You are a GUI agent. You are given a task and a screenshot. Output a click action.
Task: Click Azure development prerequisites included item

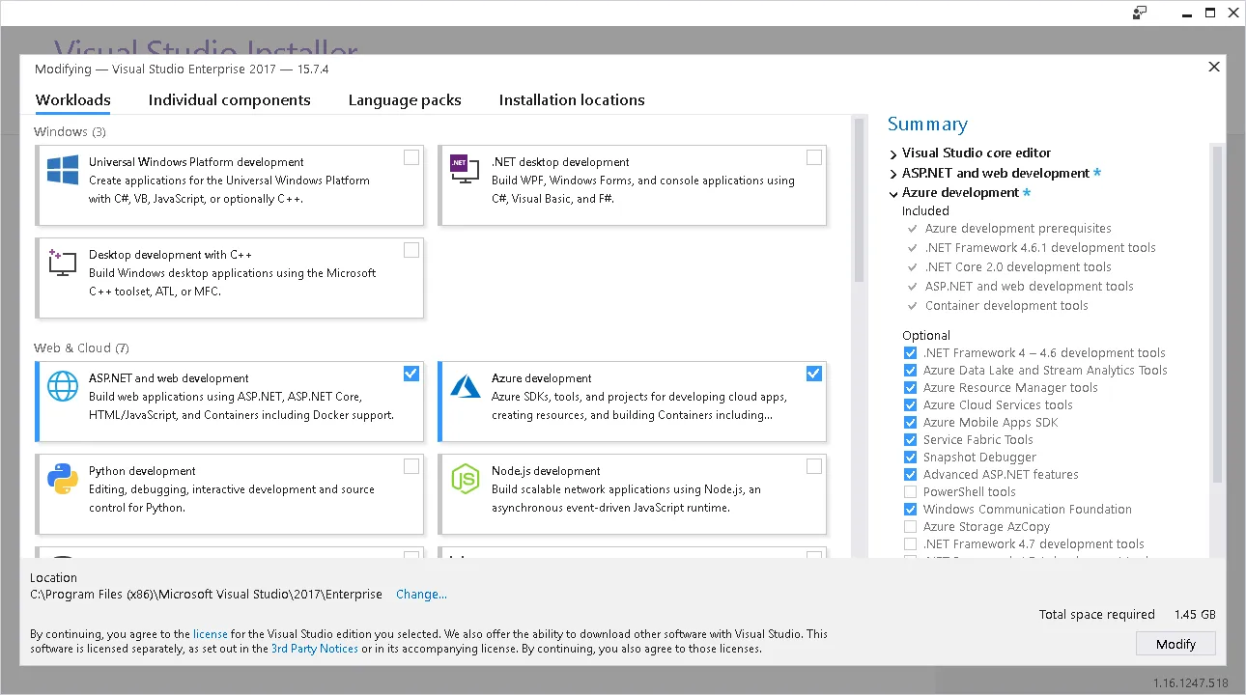(x=1018, y=229)
